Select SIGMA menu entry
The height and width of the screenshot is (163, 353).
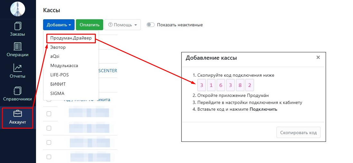click(x=57, y=93)
